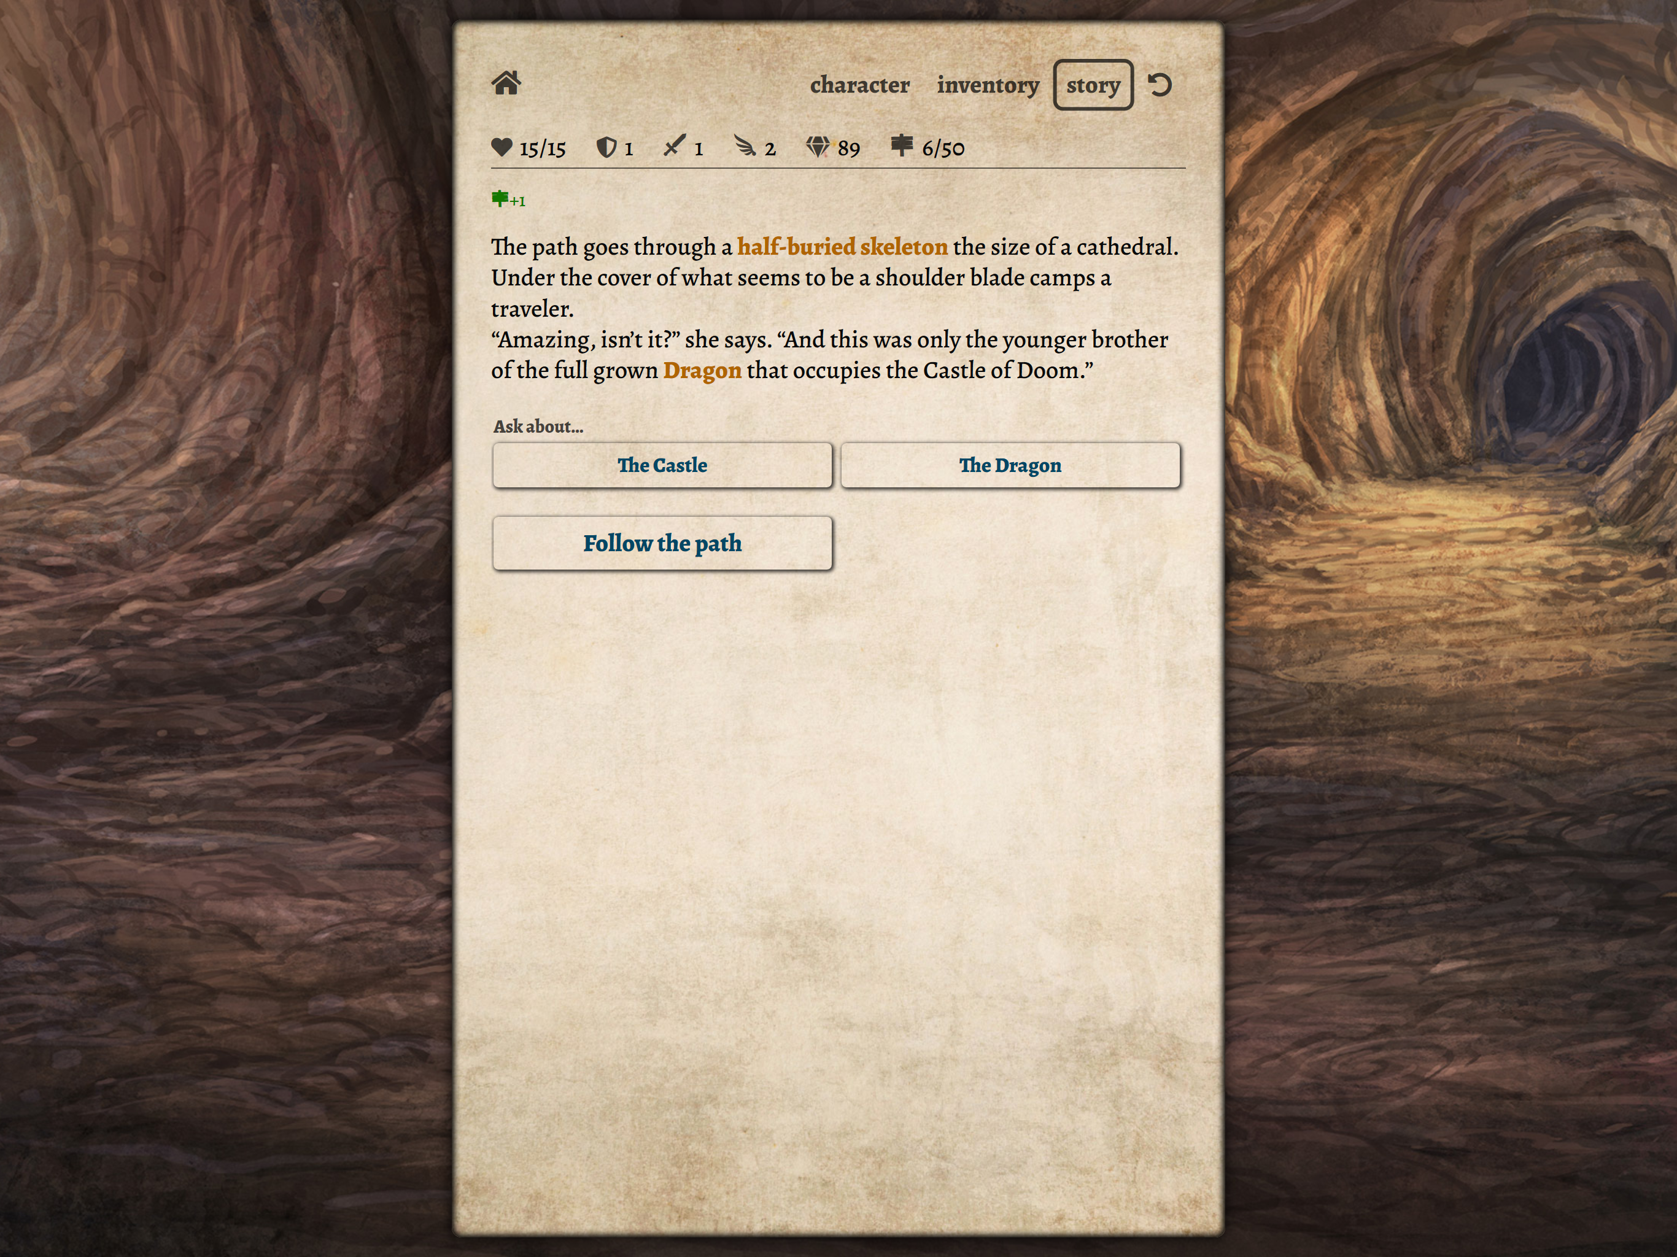This screenshot has height=1257, width=1677.
Task: Click the gem currency icon
Action: (x=818, y=146)
